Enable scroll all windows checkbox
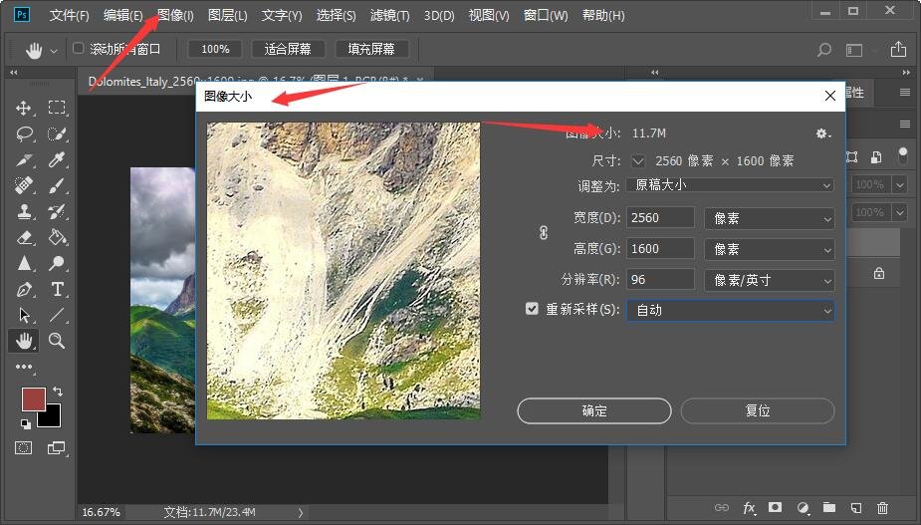The image size is (921, 525). pos(78,48)
